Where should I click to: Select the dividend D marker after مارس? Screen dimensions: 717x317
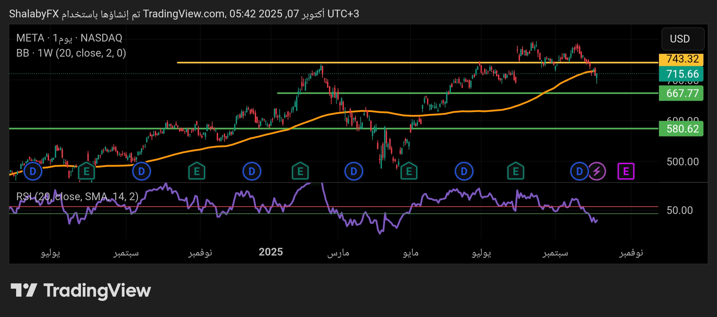point(354,172)
